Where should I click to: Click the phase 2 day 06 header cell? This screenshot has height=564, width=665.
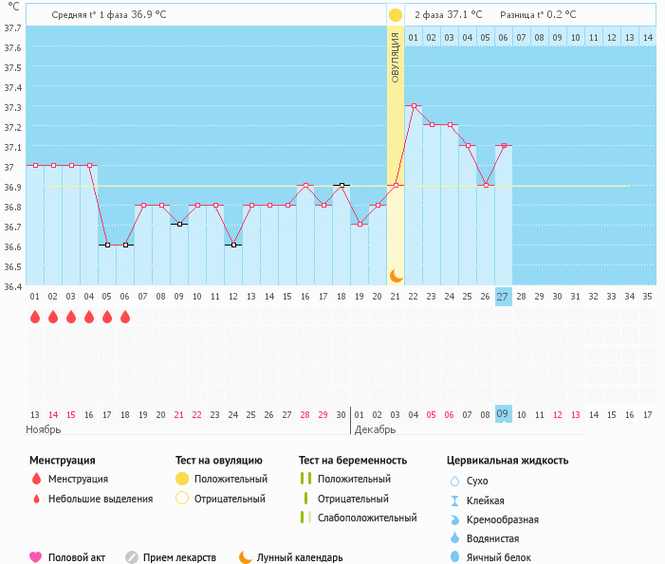pos(503,37)
